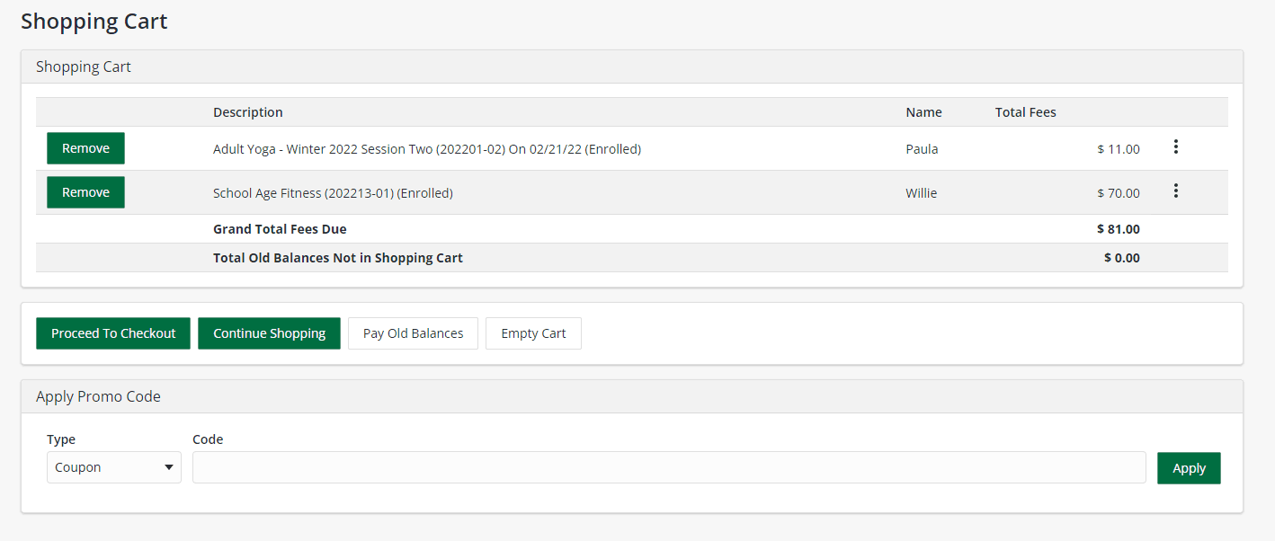Select the School Age Fitness description text
This screenshot has width=1275, height=541.
[333, 193]
